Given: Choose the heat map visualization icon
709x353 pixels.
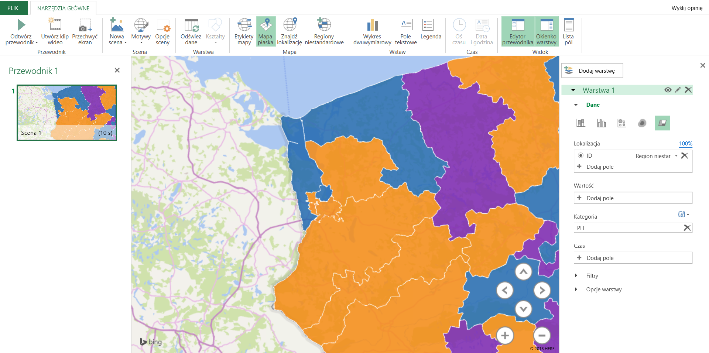Looking at the screenshot, I should pyautogui.click(x=642, y=123).
